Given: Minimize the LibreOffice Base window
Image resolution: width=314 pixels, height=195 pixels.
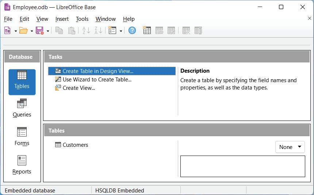Looking at the screenshot, I should [x=260, y=7].
